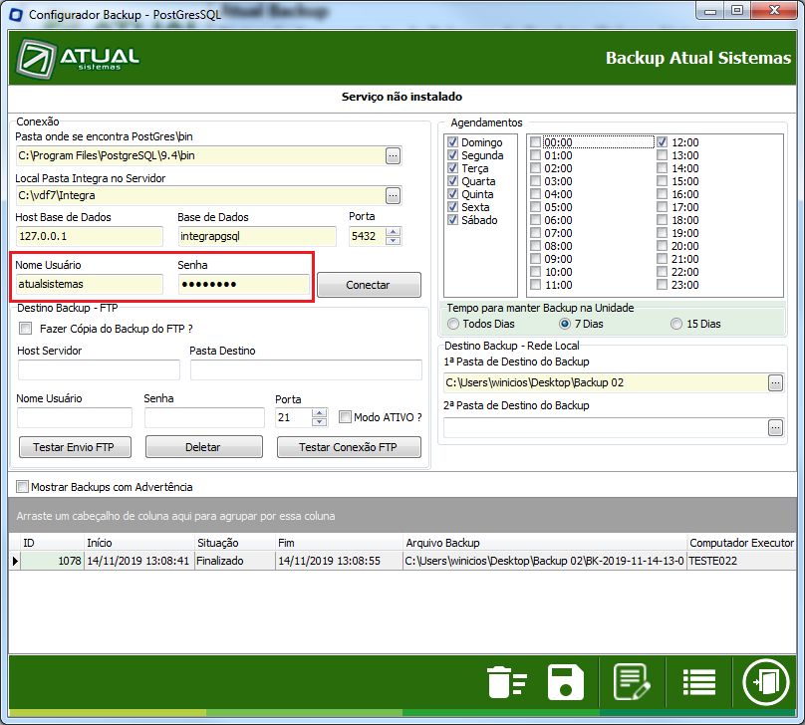Toggle the Domingo checkbox
Image resolution: width=805 pixels, height=725 pixels.
click(x=452, y=142)
